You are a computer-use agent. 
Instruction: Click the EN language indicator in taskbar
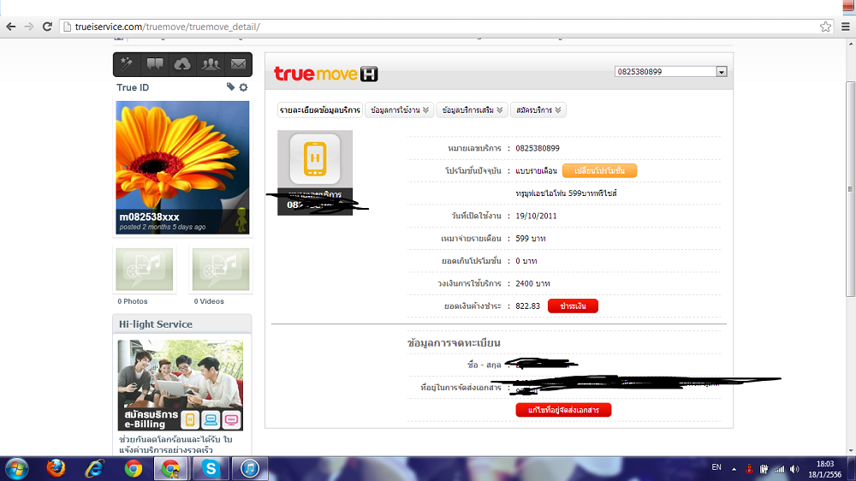pos(716,467)
